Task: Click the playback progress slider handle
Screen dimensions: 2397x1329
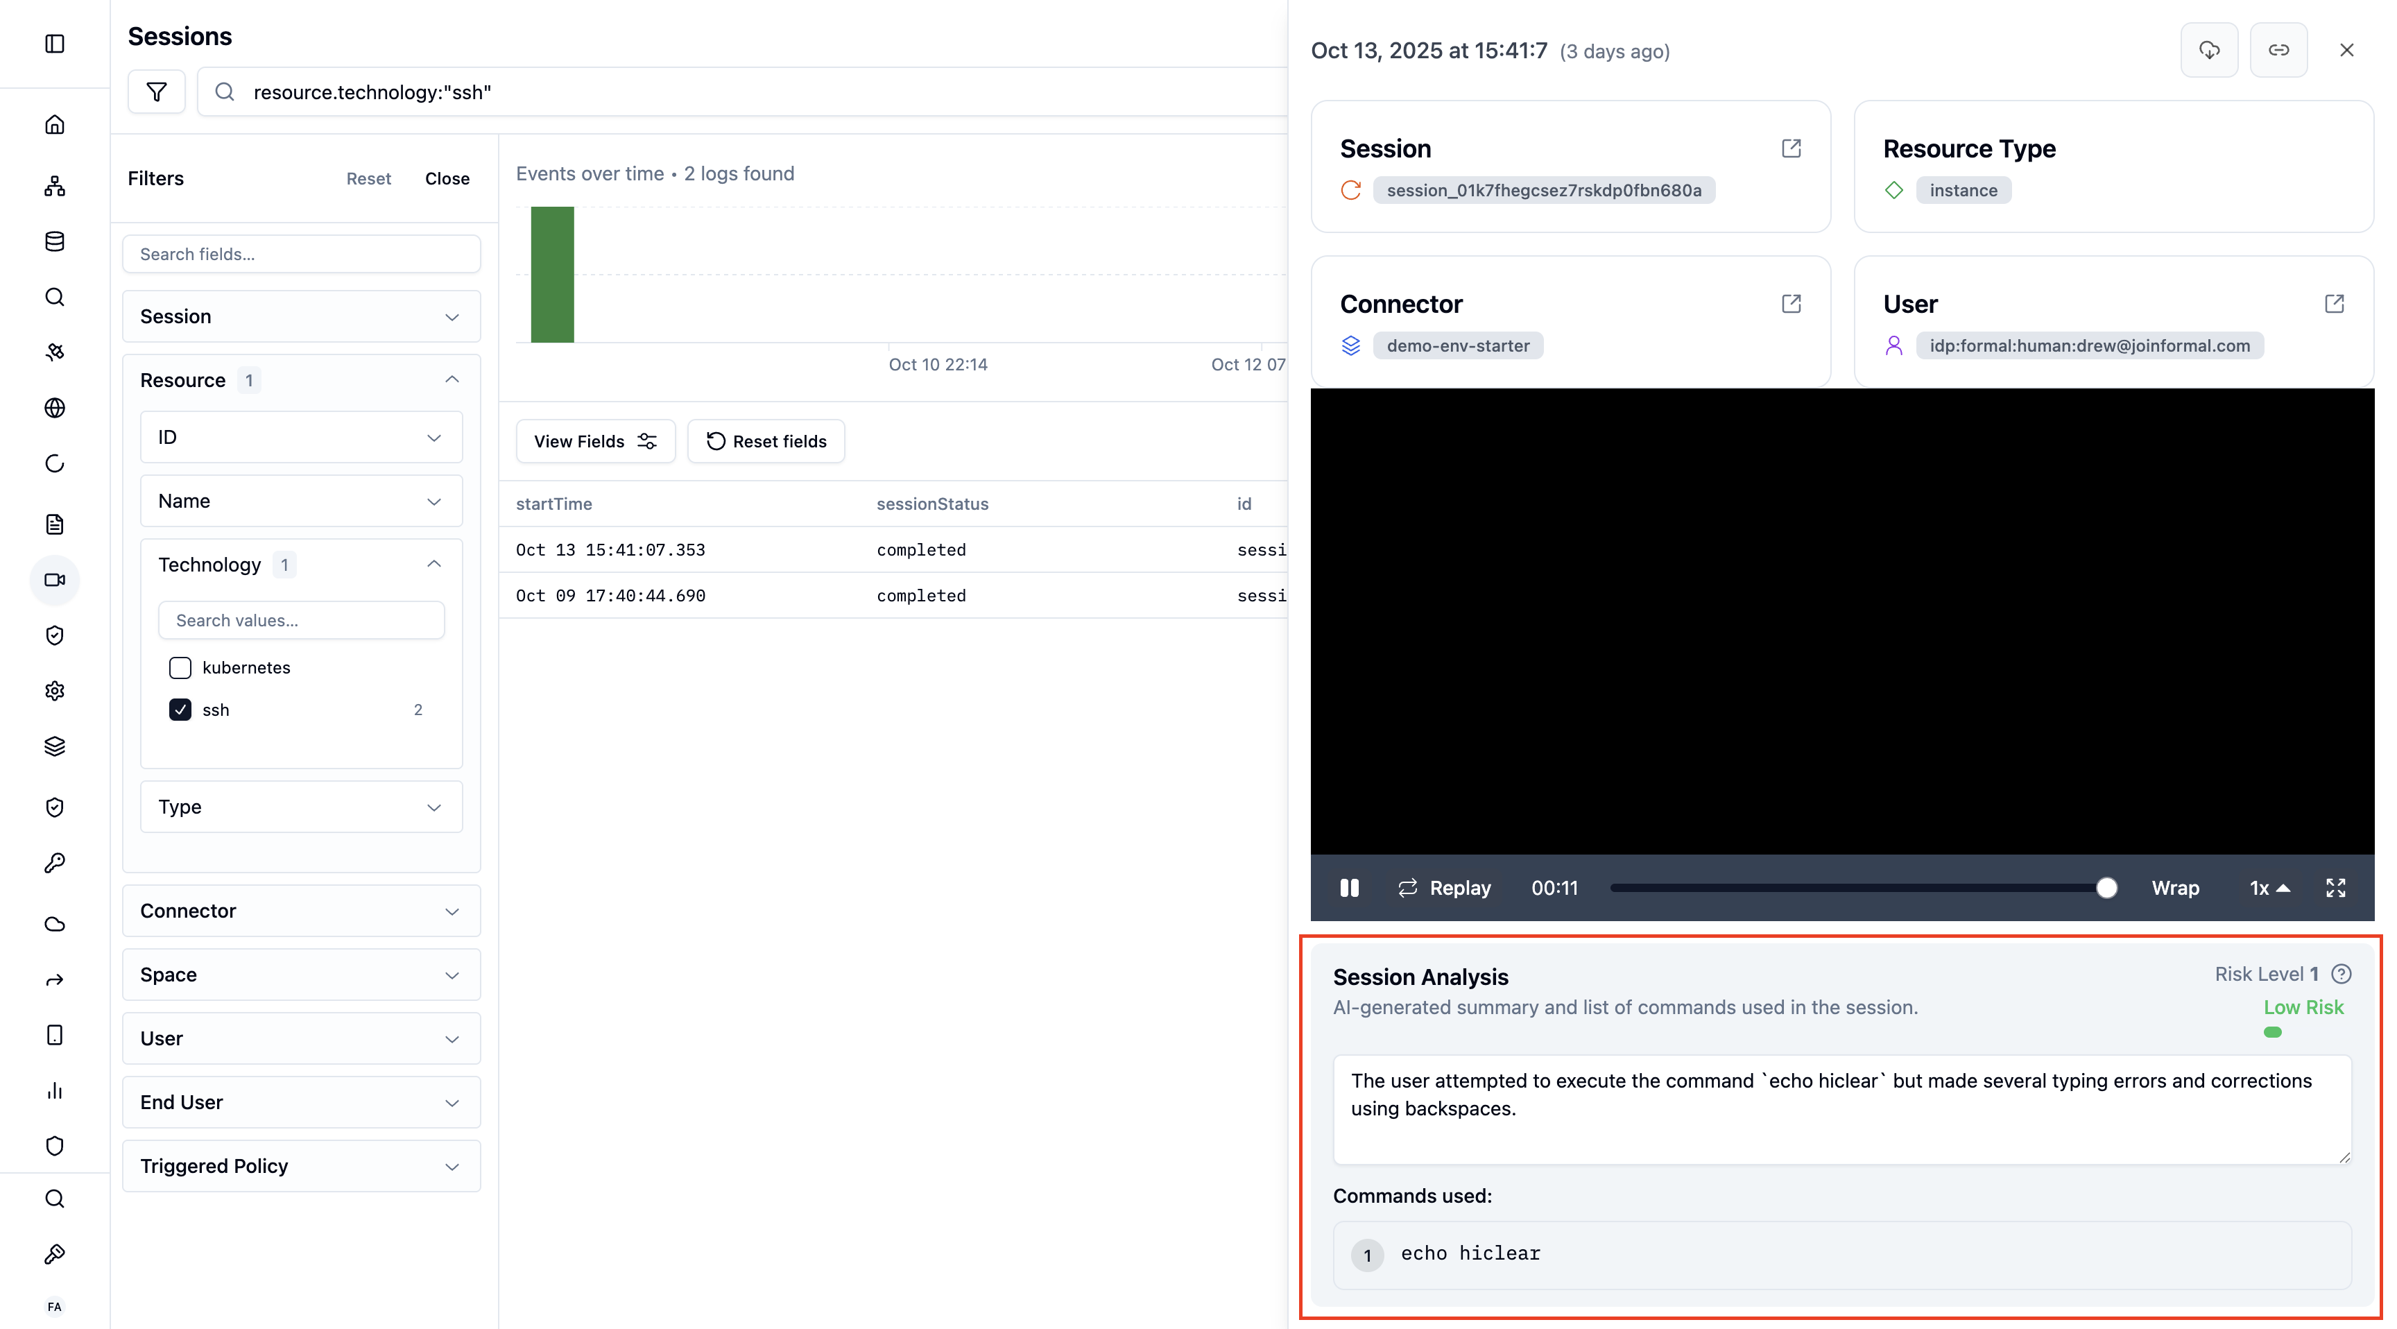Action: pyautogui.click(x=2106, y=888)
